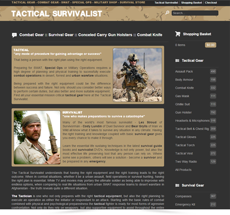Image resolution: width=230 pixels, height=215 pixels.
Task: Click the 490 count badge for Assault Pack
Action: pos(213,72)
